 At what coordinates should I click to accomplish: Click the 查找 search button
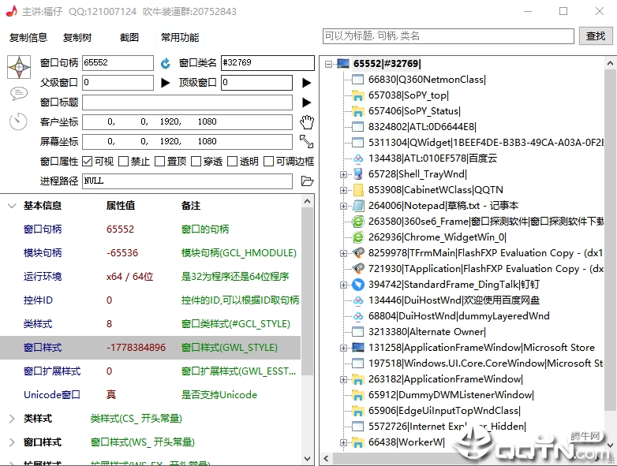click(x=596, y=36)
